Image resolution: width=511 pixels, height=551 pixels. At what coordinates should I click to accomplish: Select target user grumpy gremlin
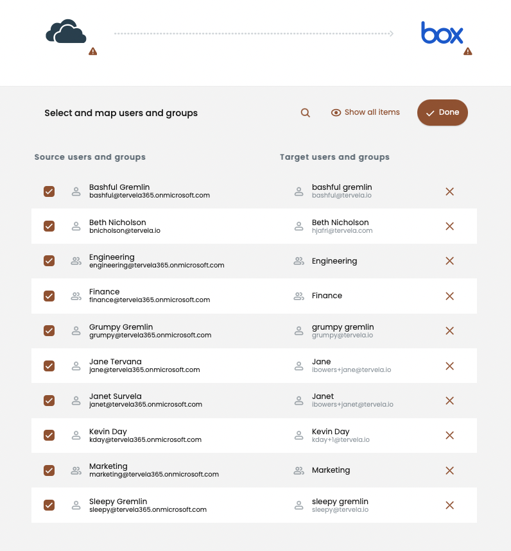(x=342, y=330)
